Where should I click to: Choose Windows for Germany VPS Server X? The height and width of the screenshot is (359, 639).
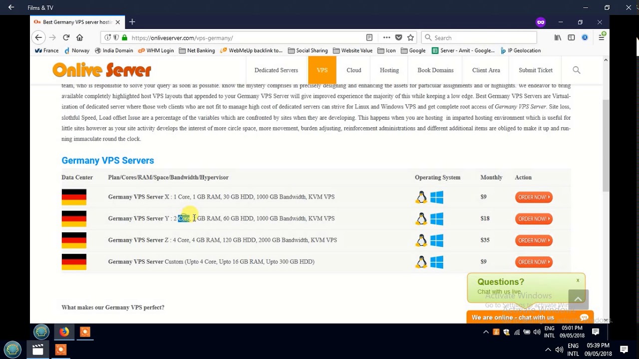click(437, 197)
